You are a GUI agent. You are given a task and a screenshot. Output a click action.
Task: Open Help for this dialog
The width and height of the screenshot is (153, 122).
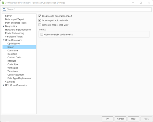tap(133, 119)
